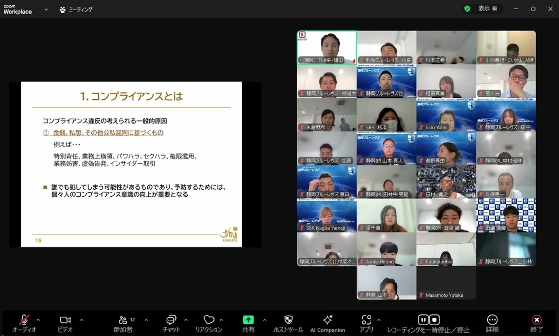Click the リアクション heart icon

[x=209, y=320]
